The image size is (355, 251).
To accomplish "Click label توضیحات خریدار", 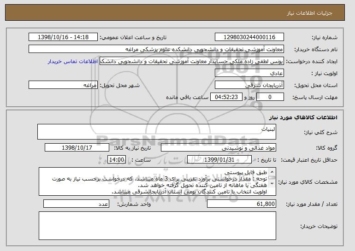I will [319, 226].
